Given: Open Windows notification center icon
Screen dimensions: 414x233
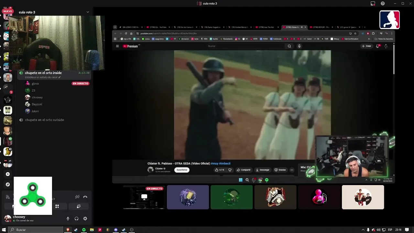Looking at the screenshot, I should point(407,230).
